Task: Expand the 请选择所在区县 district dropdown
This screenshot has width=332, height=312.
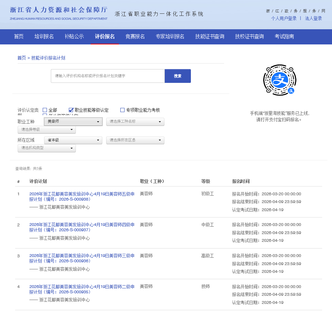Action: click(x=135, y=140)
